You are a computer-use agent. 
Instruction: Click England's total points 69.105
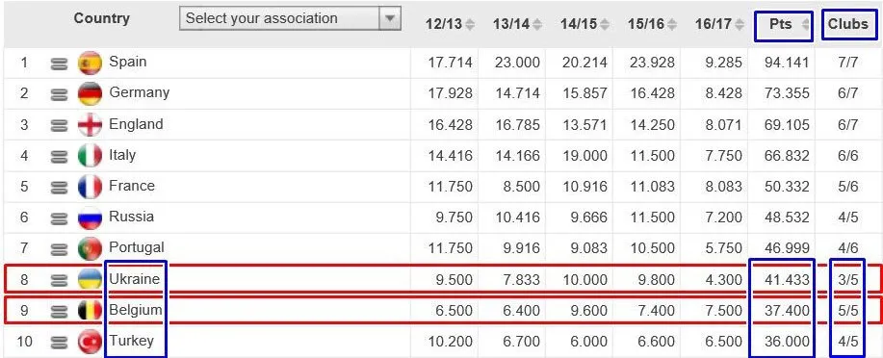click(x=787, y=124)
